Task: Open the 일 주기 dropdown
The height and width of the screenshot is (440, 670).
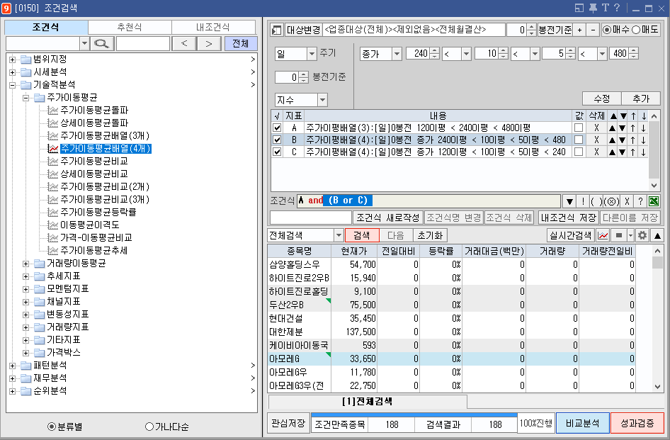Action: click(x=312, y=54)
